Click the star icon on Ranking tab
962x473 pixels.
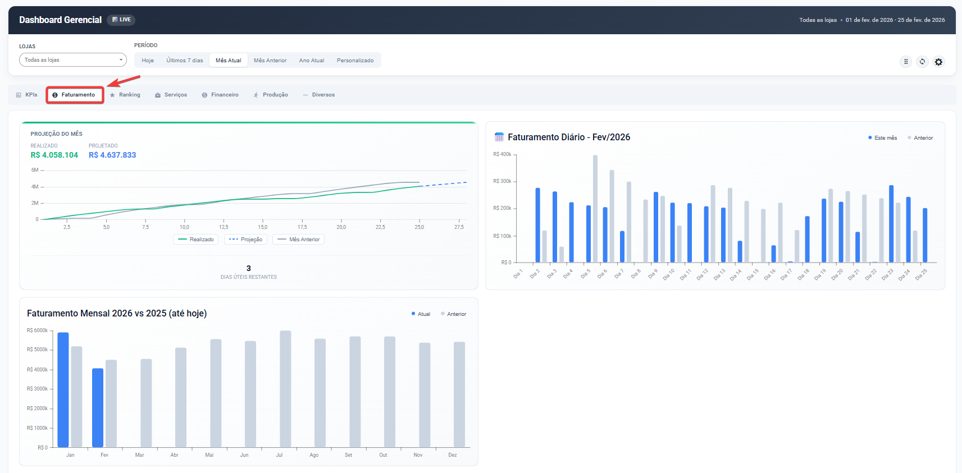pyautogui.click(x=112, y=95)
